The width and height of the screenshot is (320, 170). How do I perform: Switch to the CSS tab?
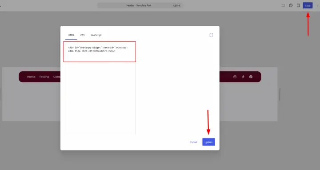83,35
